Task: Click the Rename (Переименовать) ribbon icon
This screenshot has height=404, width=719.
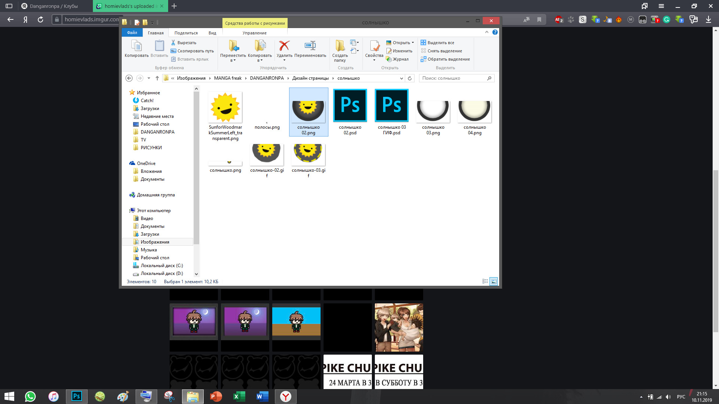Action: (310, 46)
